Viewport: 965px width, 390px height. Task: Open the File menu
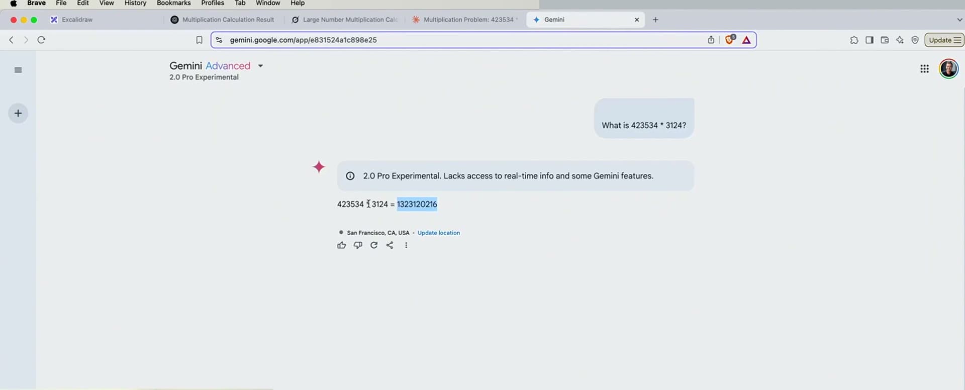point(61,3)
